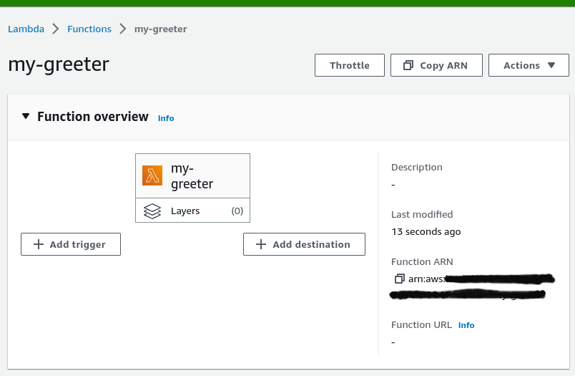This screenshot has height=376, width=575.
Task: Click the '13 seconds ago' text
Action: click(426, 232)
